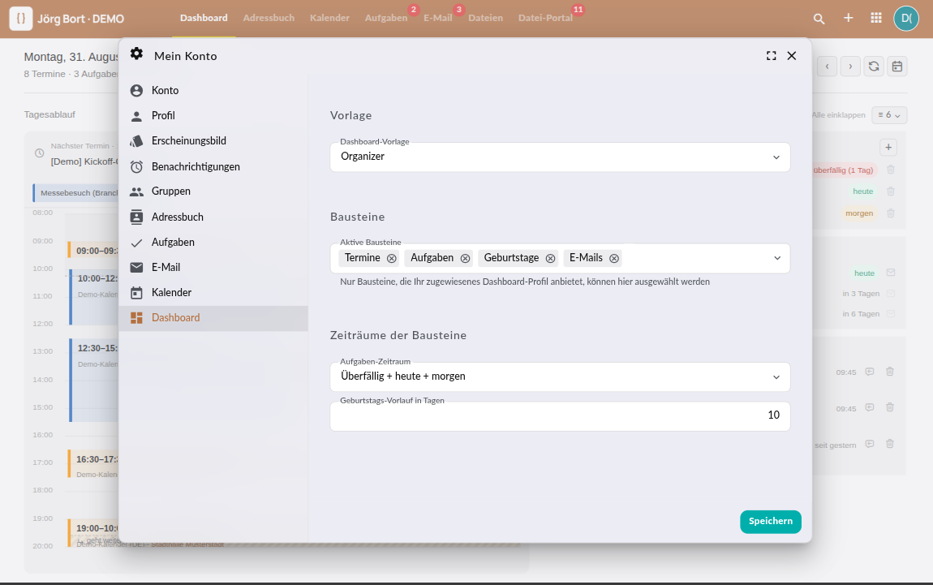The width and height of the screenshot is (933, 585).
Task: Remove the Termine chip from active Bausteine
Action: point(392,258)
